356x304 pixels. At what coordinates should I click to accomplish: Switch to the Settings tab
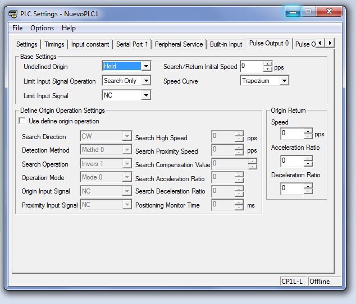coord(27,44)
